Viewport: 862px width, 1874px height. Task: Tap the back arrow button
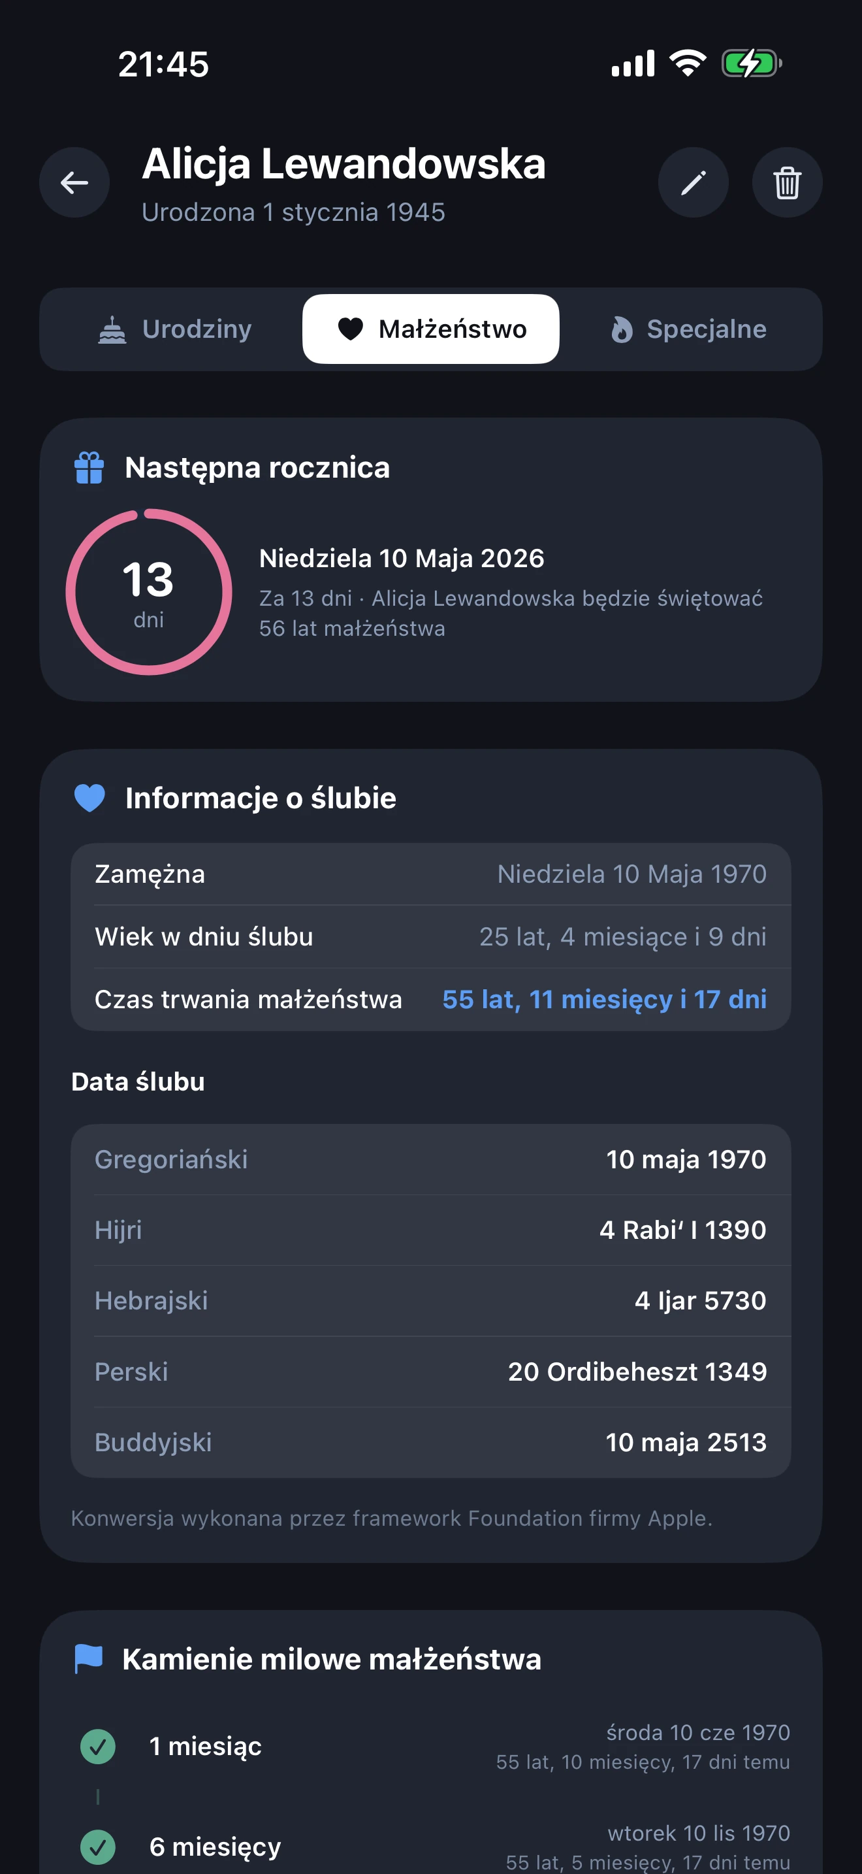(x=74, y=182)
